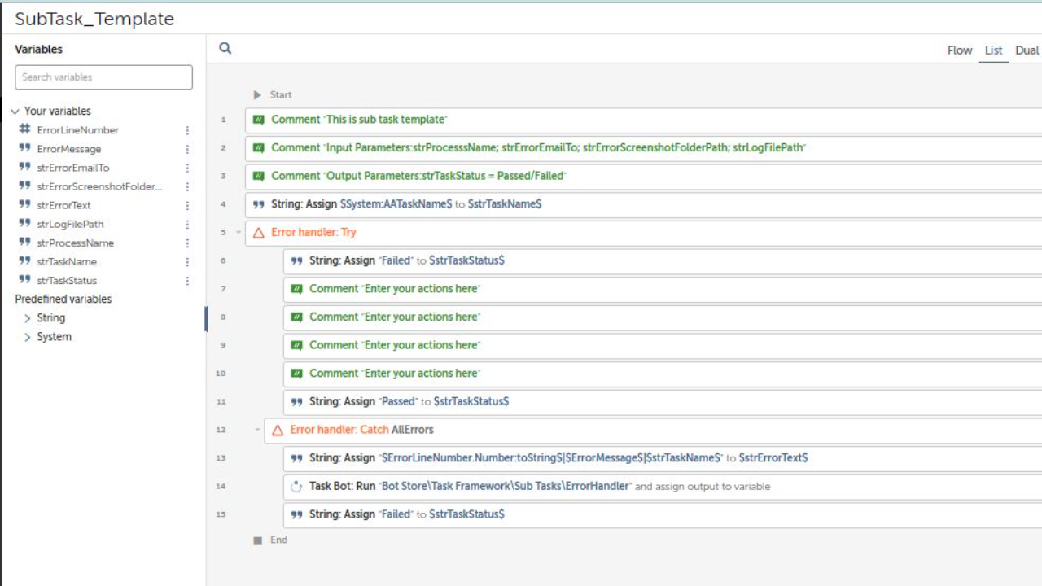The image size is (1042, 586).
Task: Click the Search variables input field
Action: click(104, 77)
